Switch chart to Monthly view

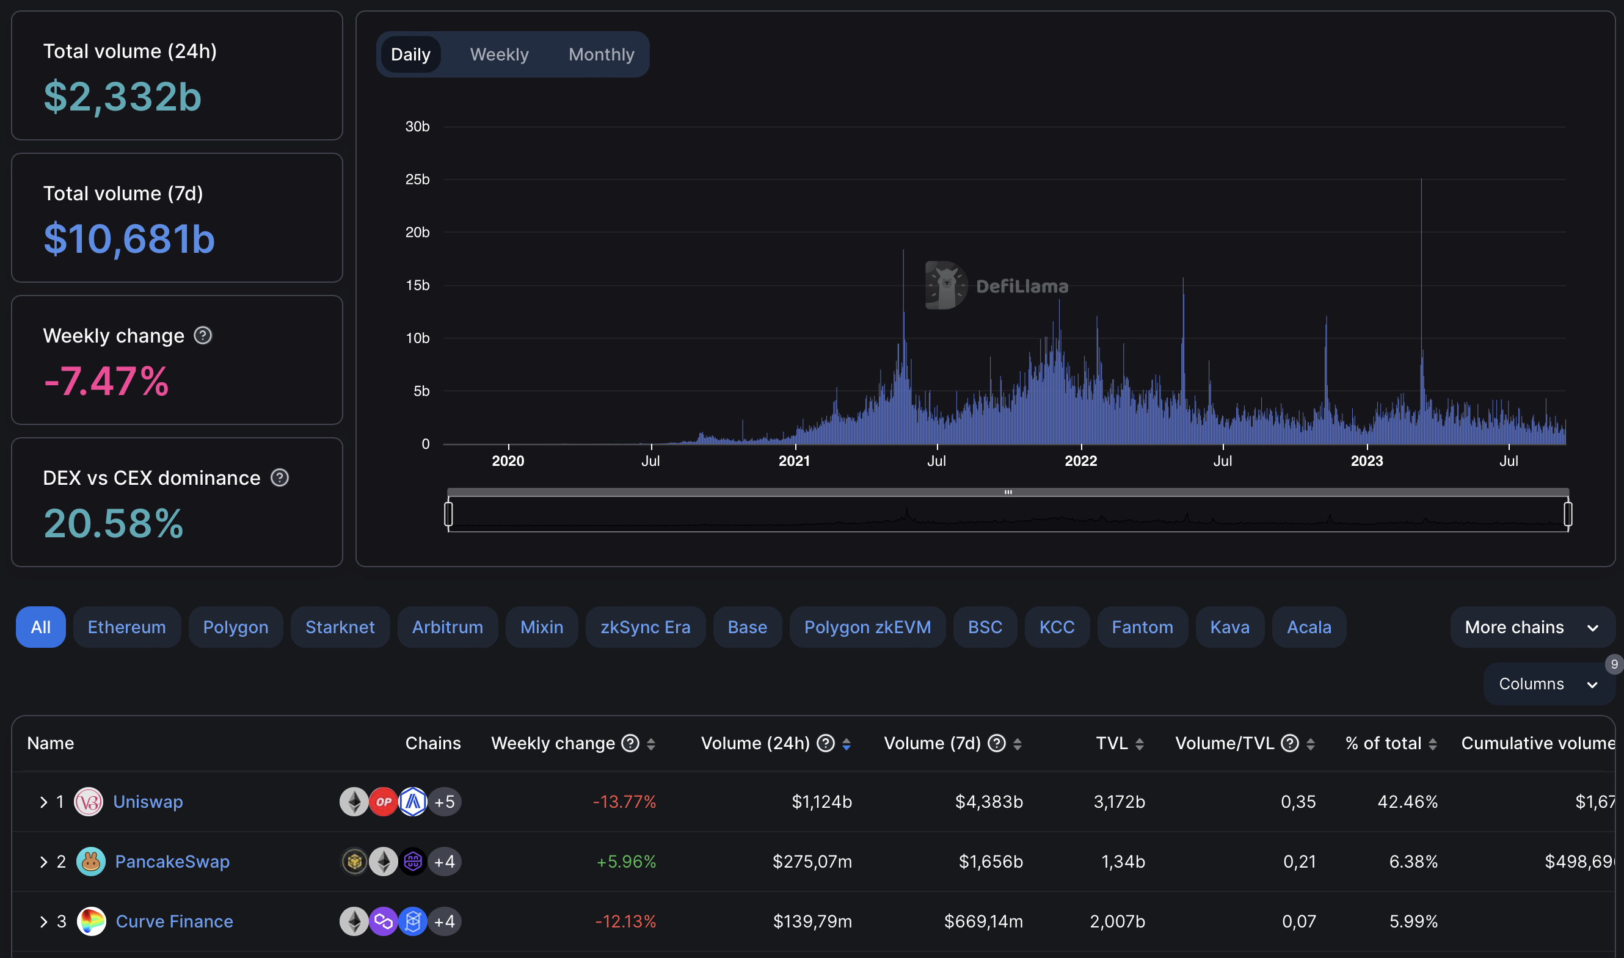601,54
